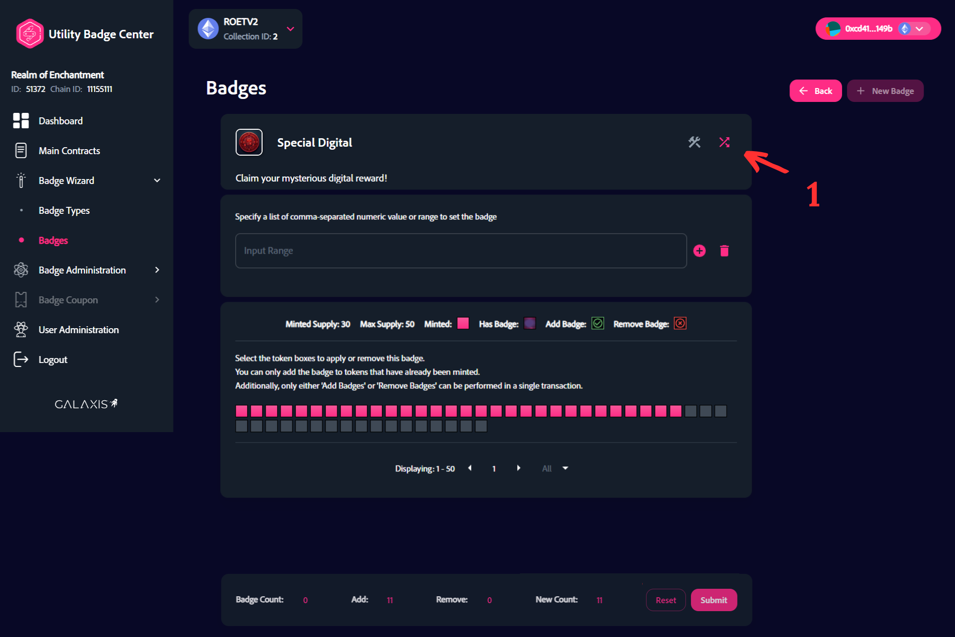Image resolution: width=955 pixels, height=637 pixels.
Task: Select the first pink minted token box
Action: [242, 411]
